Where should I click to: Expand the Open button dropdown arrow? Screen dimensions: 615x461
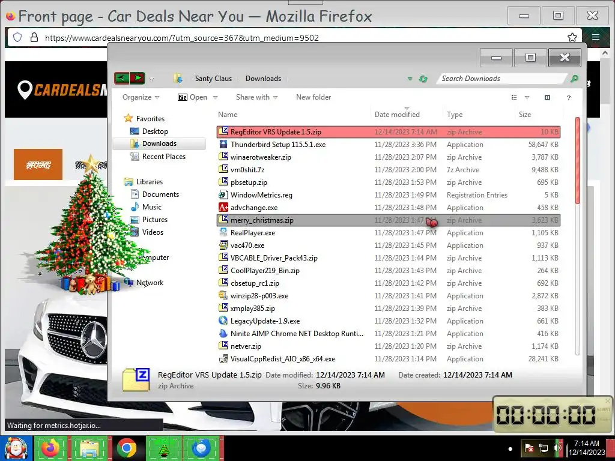(215, 98)
